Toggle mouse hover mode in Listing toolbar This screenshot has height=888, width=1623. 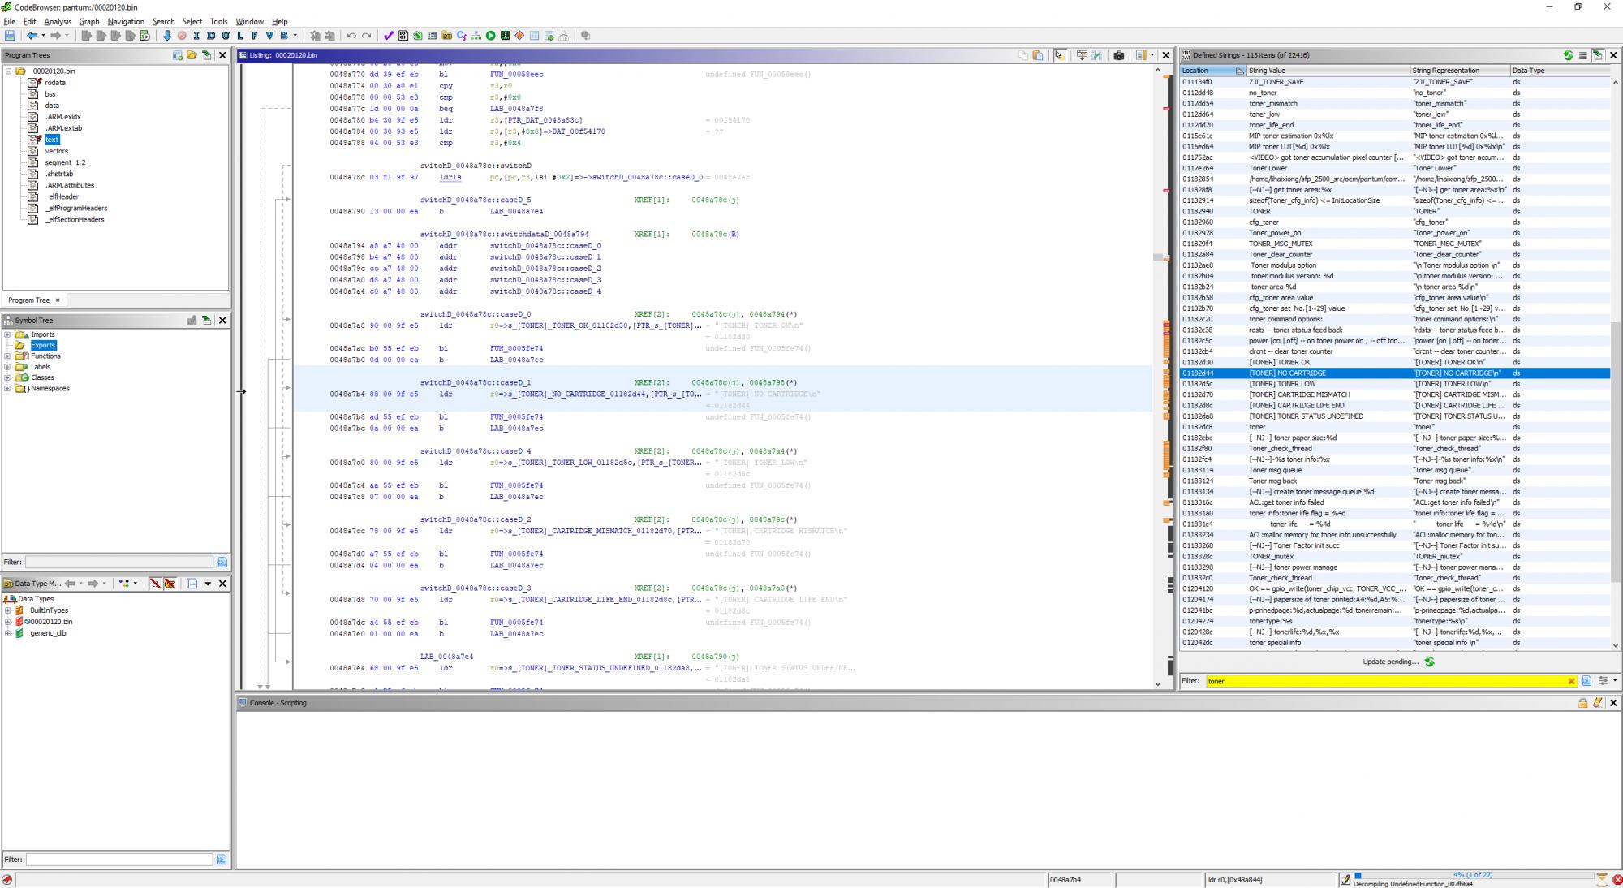click(x=1059, y=55)
